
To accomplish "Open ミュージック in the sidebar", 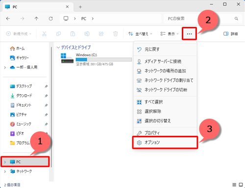I will [21, 124].
